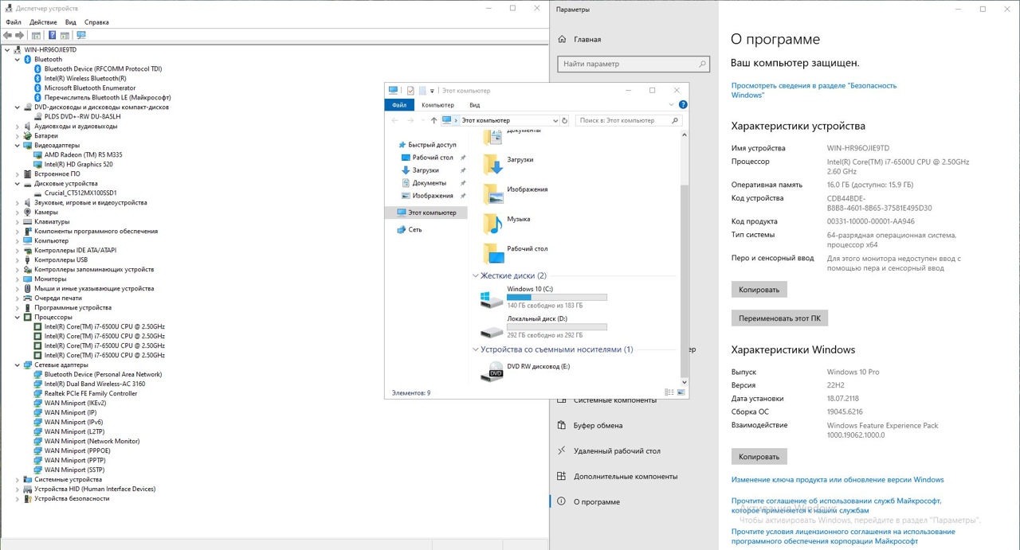Image resolution: width=1020 pixels, height=550 pixels.
Task: Open the Загрузки folder icon
Action: (493, 164)
